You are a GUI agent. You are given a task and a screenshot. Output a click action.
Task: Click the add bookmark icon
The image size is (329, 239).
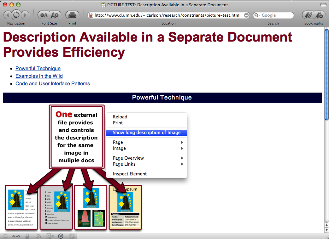(319, 15)
